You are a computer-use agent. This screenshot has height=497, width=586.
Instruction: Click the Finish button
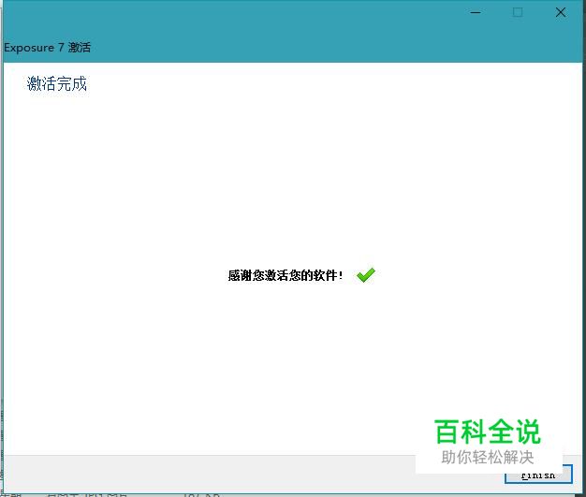tap(538, 475)
